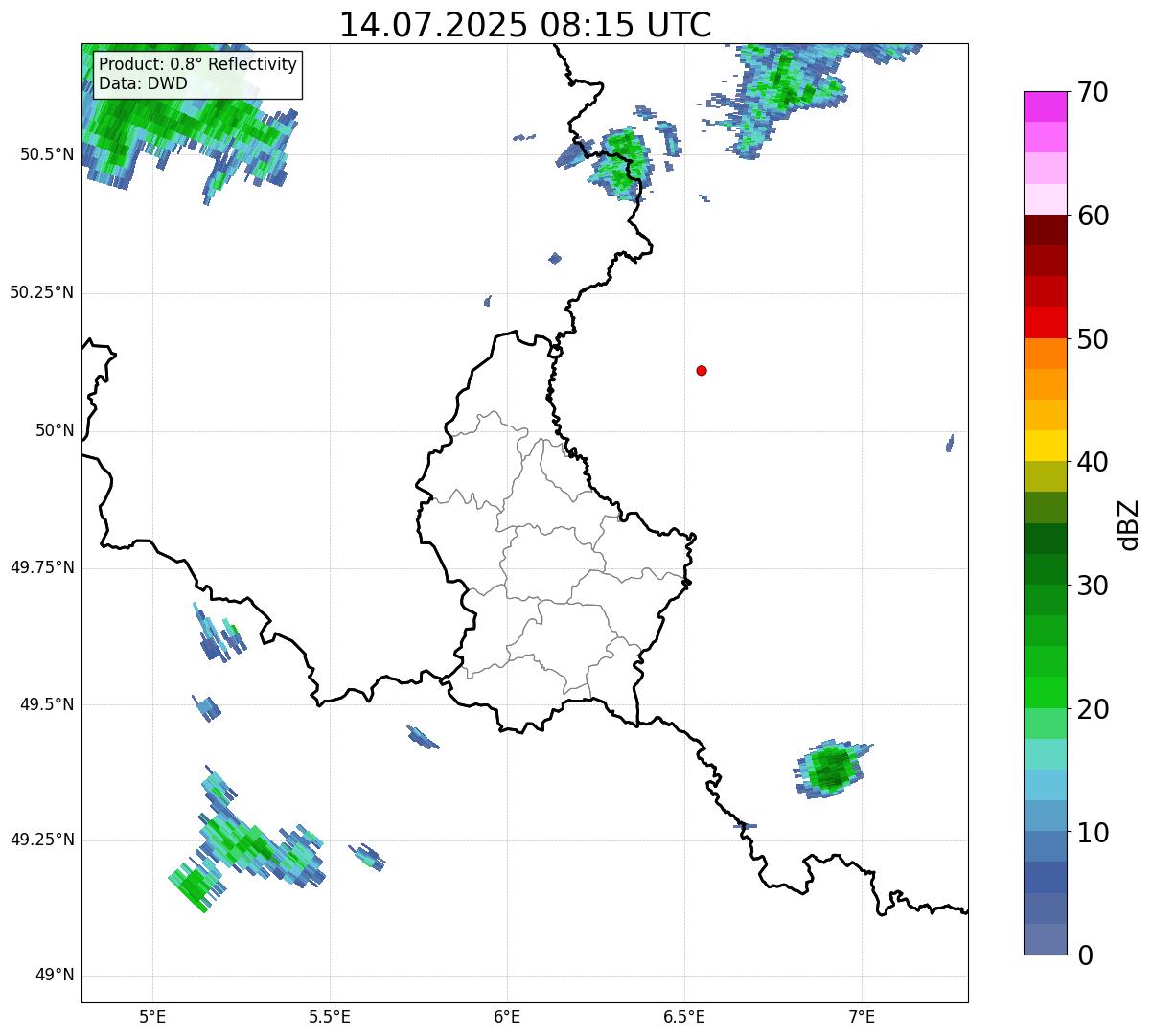Screen dimensions: 1152x1036
Task: Click the 50 colorbar tick label
Action: [1093, 339]
